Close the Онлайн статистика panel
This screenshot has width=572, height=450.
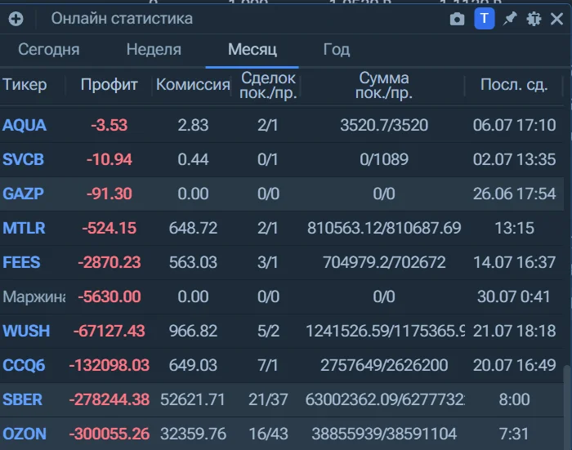556,19
